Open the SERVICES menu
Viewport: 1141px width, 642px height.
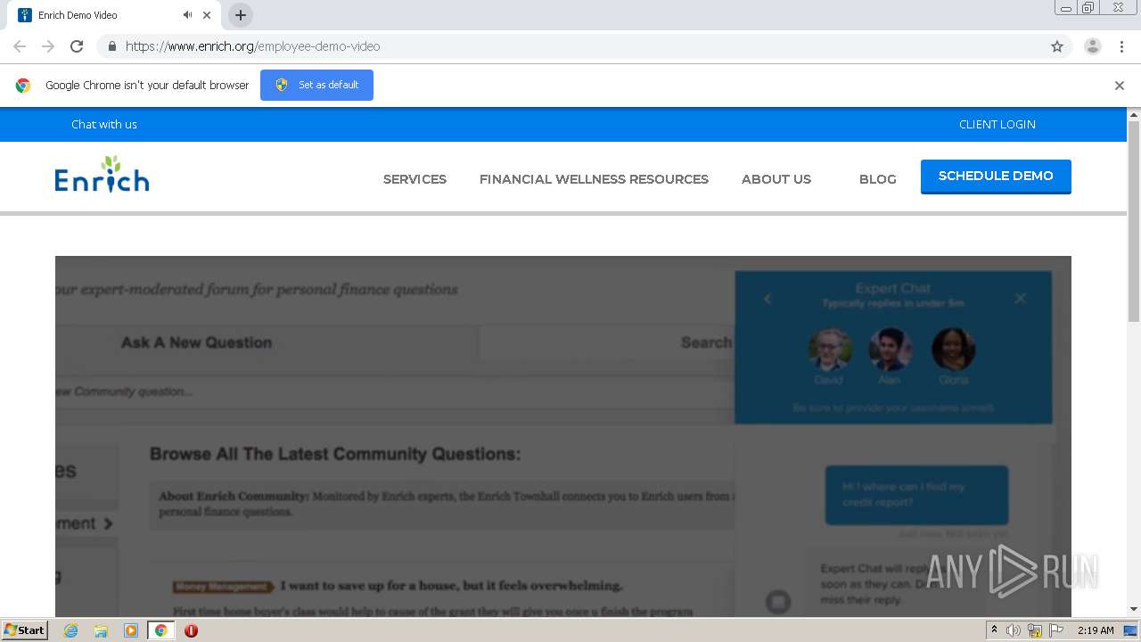tap(415, 179)
